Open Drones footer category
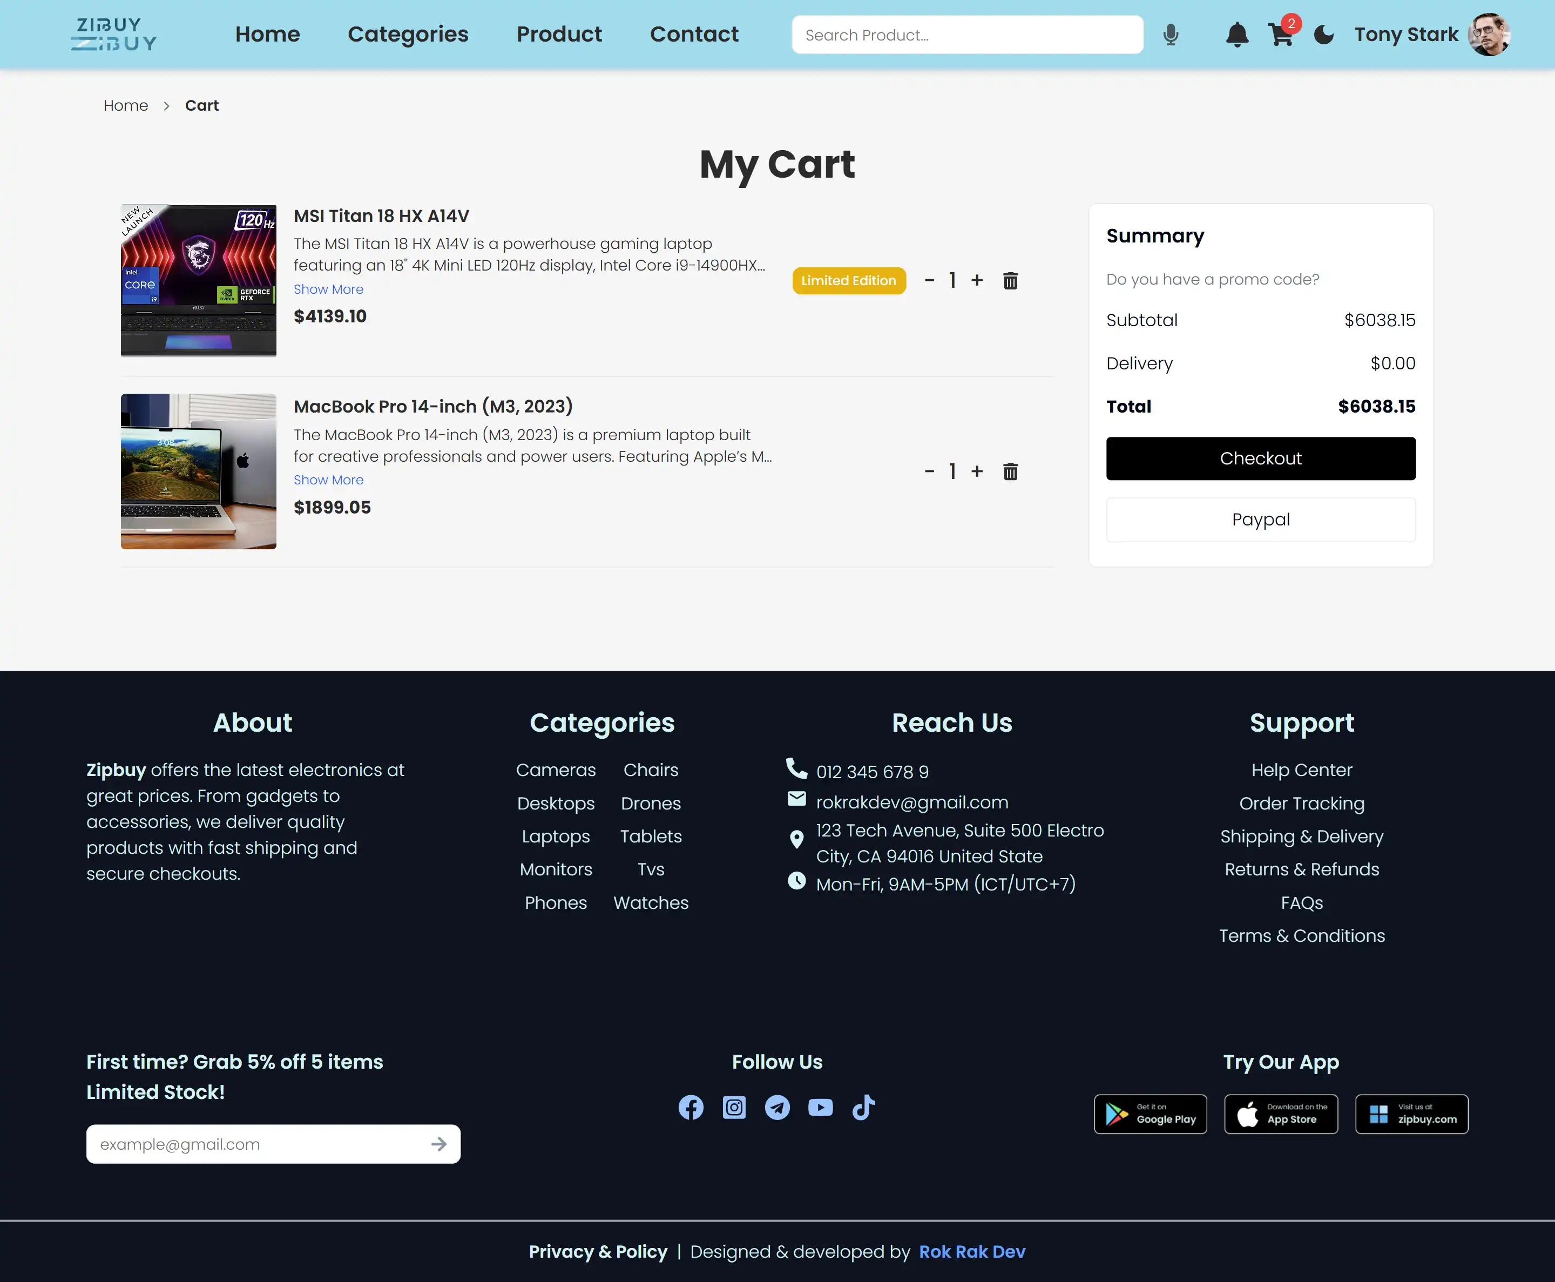 (x=651, y=802)
